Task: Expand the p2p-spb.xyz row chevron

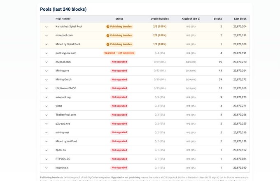Action: [x=47, y=124]
